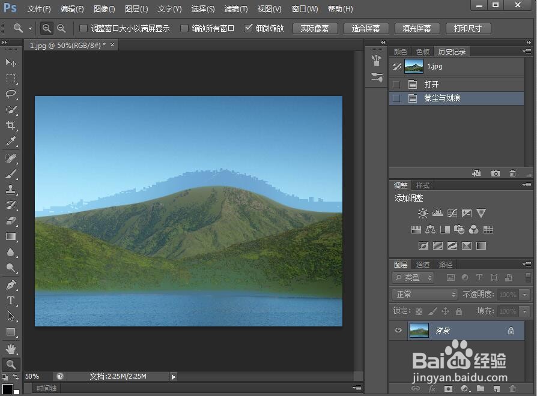Delete current history state trash icon
This screenshot has width=537, height=396.
tap(512, 173)
